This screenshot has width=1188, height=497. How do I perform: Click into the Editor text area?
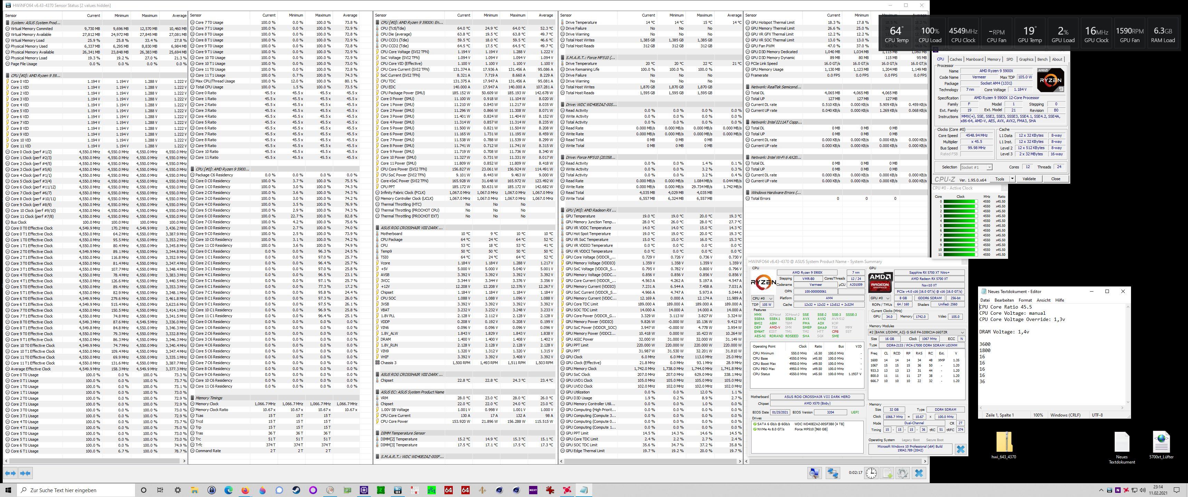(x=1052, y=355)
